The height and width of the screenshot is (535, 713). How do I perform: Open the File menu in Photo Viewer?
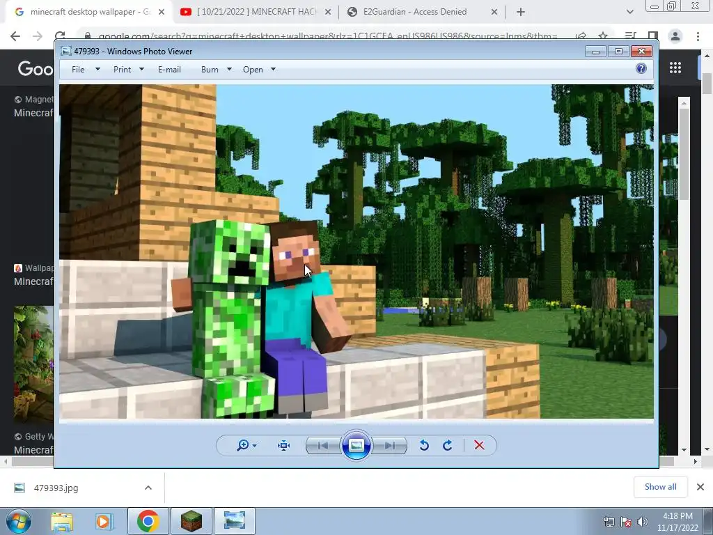tap(78, 70)
